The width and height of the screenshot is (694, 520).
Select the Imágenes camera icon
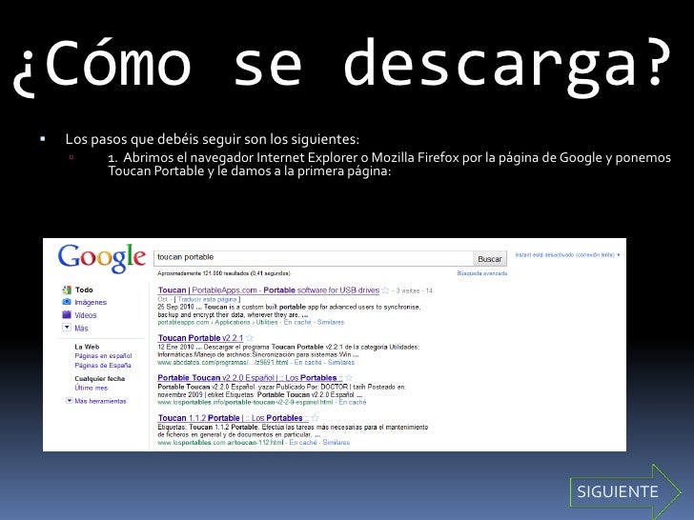[67, 302]
